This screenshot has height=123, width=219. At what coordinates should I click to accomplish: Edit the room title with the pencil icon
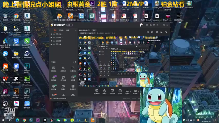tap(94, 33)
